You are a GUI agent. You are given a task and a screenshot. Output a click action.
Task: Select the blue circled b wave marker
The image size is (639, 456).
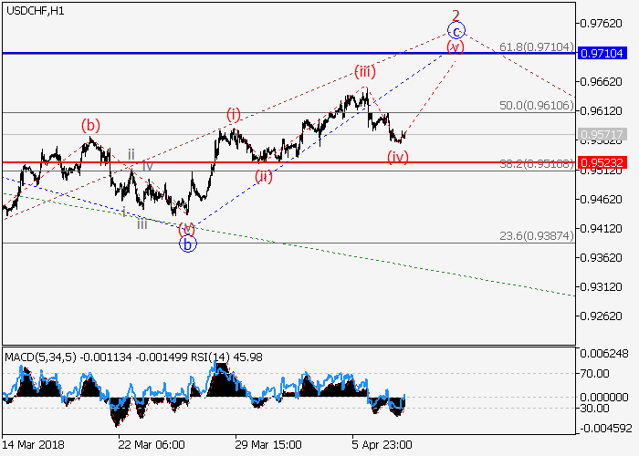pyautogui.click(x=187, y=244)
